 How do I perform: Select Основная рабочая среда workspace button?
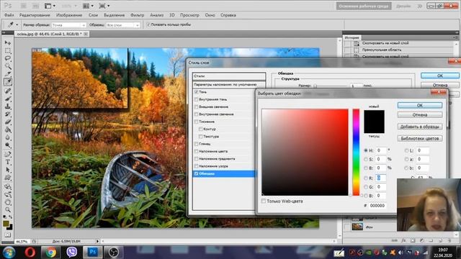[364, 6]
